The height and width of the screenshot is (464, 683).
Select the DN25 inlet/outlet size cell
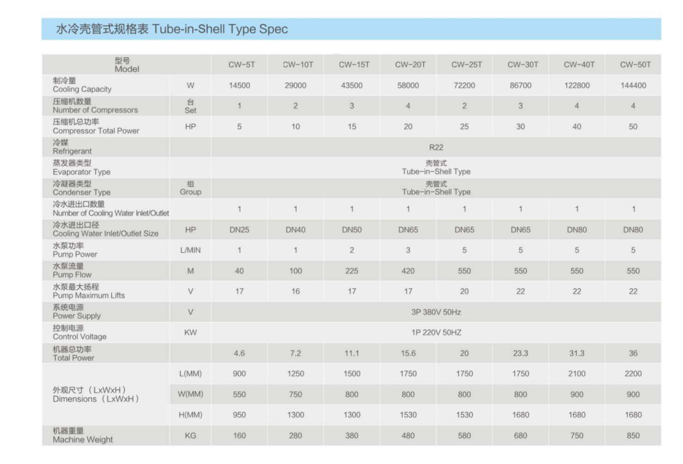coord(239,229)
